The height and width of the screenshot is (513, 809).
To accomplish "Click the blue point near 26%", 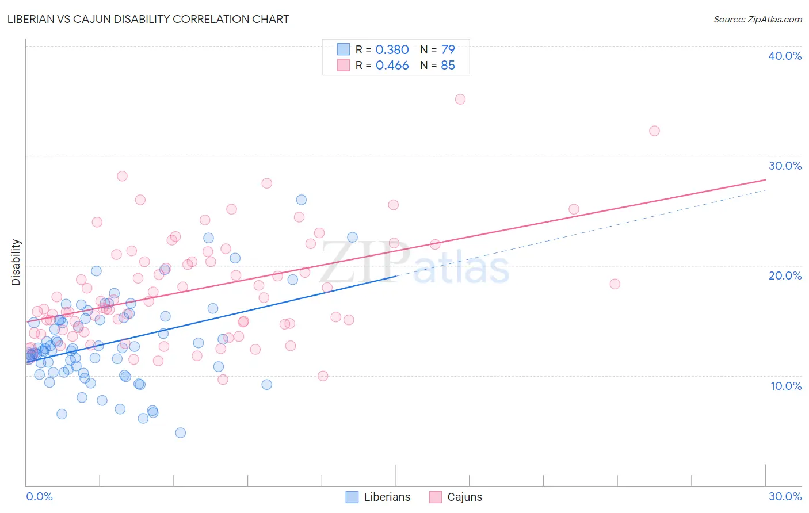I will pyautogui.click(x=302, y=200).
